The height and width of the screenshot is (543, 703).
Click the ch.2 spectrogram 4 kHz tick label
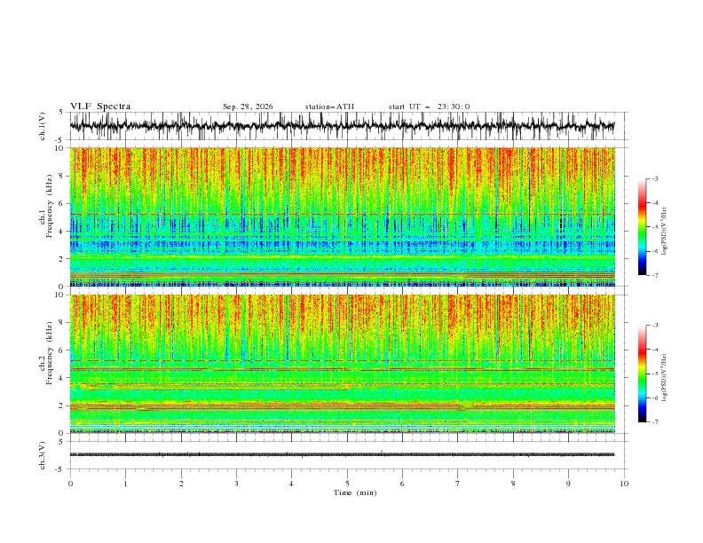pos(62,378)
